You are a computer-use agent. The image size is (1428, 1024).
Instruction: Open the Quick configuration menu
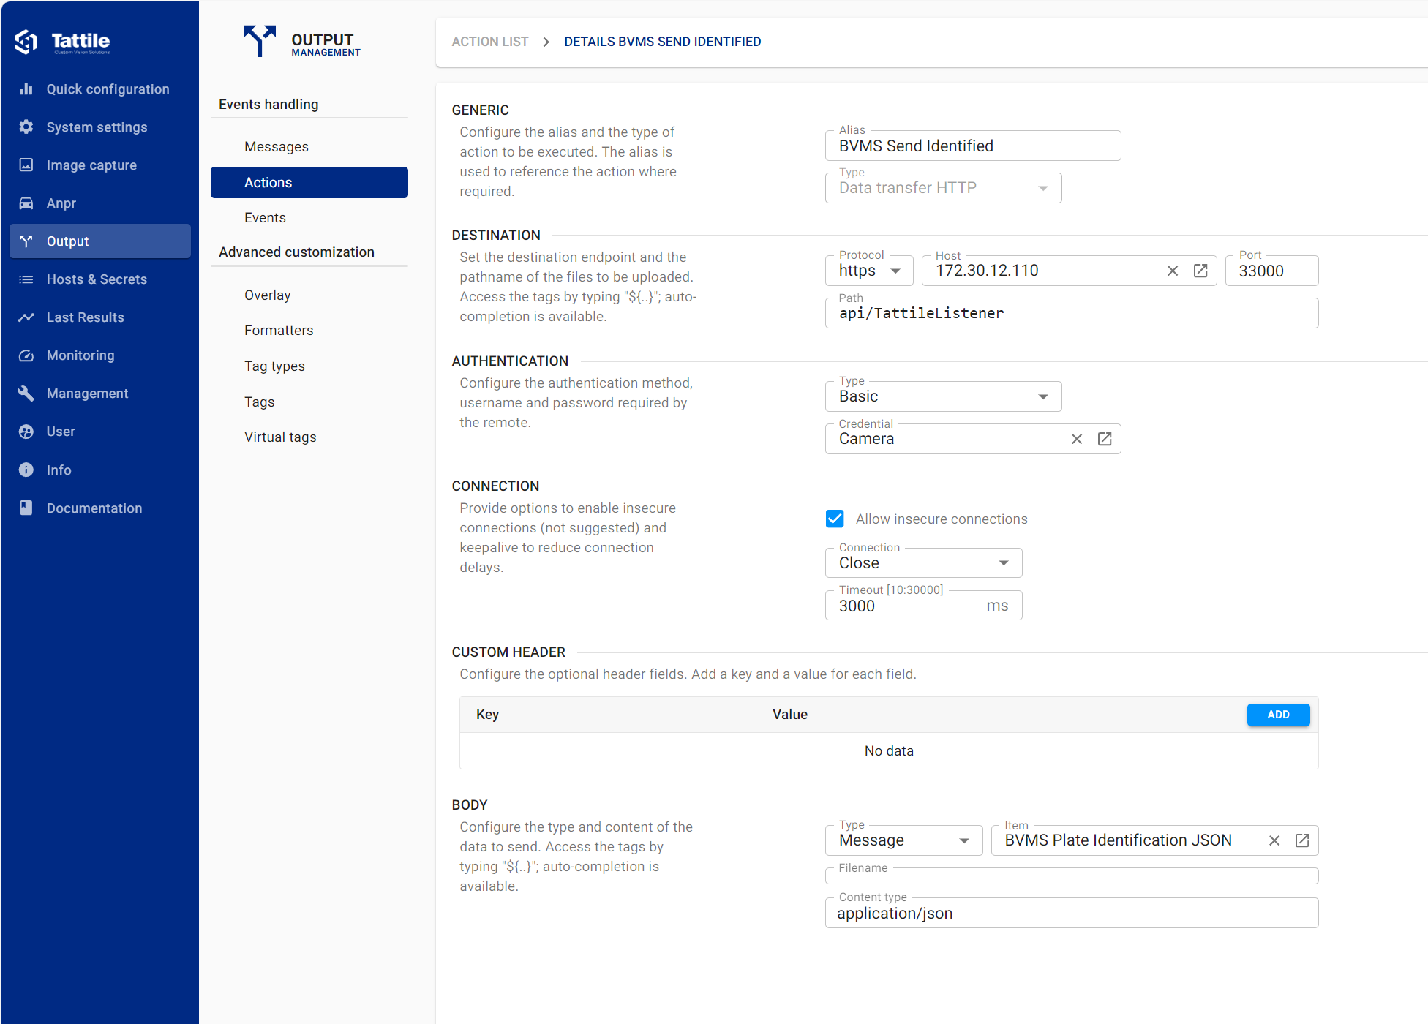click(100, 89)
